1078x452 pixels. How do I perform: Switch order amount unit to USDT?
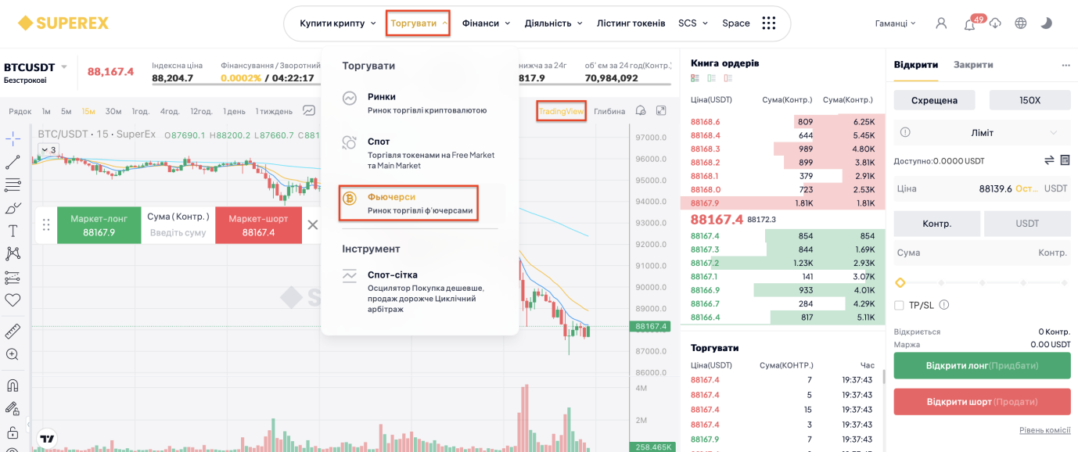pos(1027,224)
